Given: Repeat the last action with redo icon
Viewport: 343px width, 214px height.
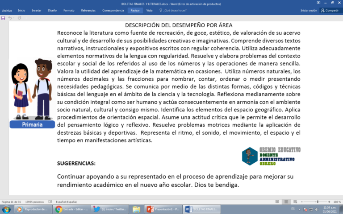Looking at the screenshot, I should coord(20,18).
